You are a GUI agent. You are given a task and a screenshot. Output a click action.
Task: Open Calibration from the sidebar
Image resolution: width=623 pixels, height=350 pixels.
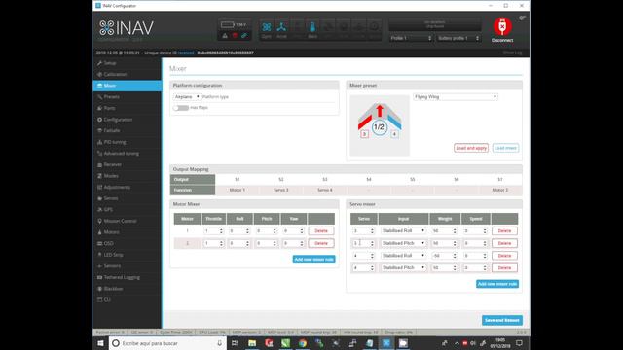pos(128,74)
